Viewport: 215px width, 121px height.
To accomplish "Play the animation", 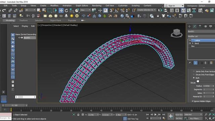I will coord(155,114).
